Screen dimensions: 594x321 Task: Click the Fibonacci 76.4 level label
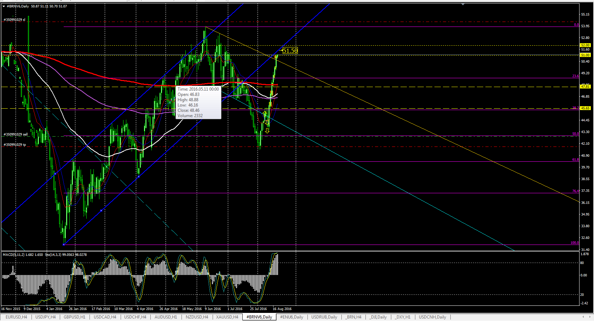pyautogui.click(x=576, y=191)
